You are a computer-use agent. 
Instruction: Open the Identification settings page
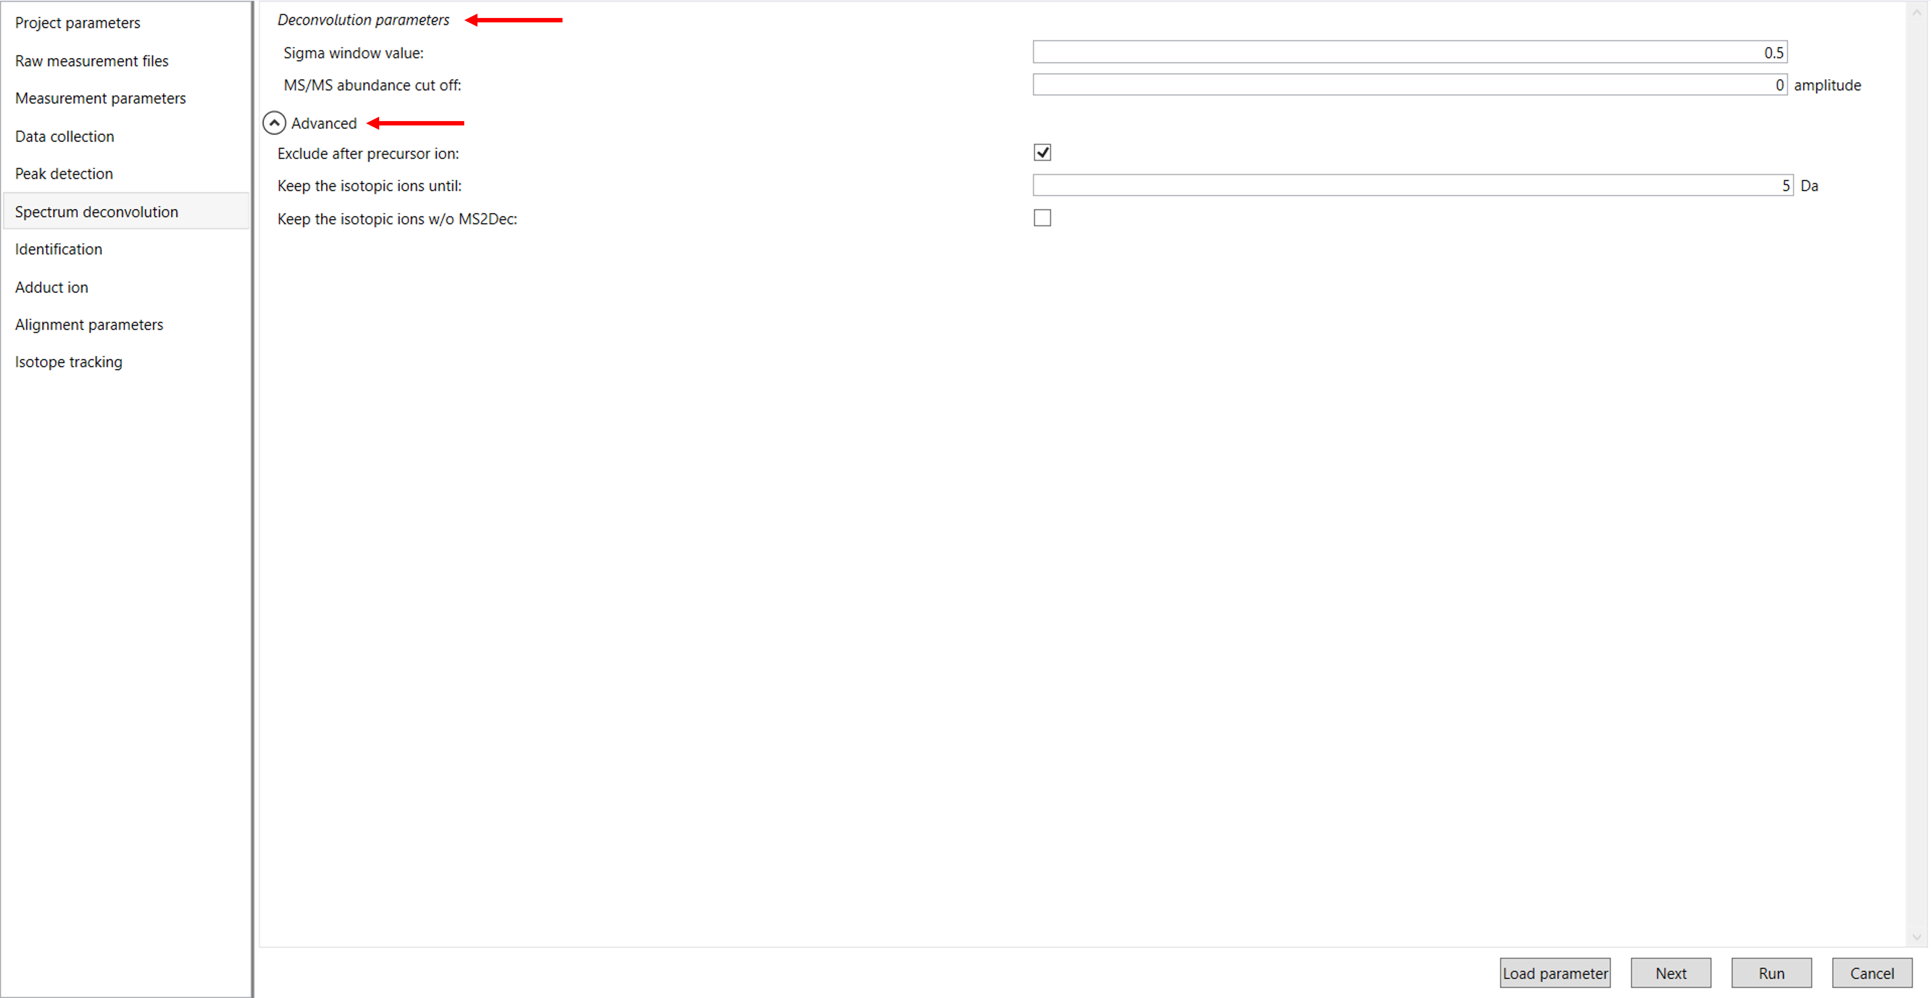tap(58, 249)
